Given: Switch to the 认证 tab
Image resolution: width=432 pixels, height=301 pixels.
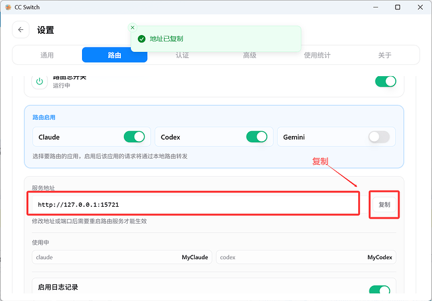Looking at the screenshot, I should 182,55.
